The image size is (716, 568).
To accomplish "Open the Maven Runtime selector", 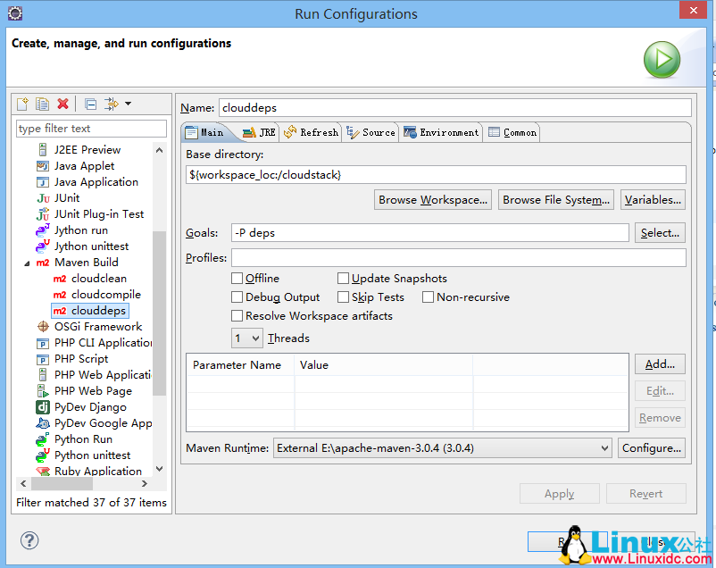I will click(x=442, y=447).
